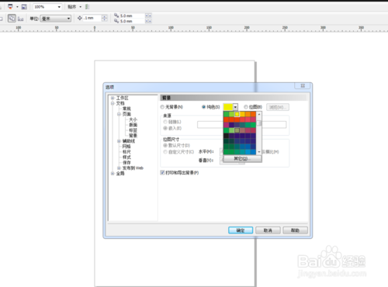388x287 pixels.
Task: Click the nudge offset .1 mm field
Action: pos(92,18)
